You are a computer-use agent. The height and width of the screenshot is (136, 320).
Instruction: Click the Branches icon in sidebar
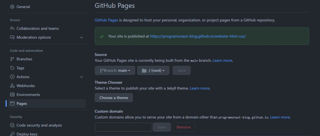[x=12, y=59]
